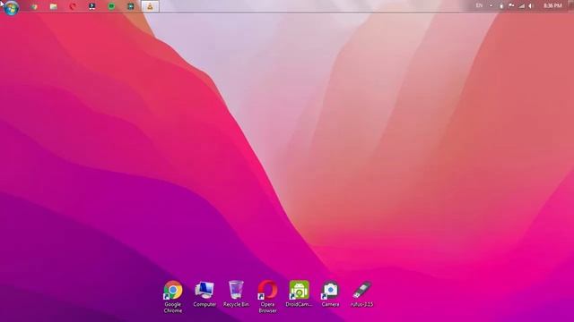574x322 pixels.
Task: Open the folder icon in the taskbar
Action: pyautogui.click(x=54, y=6)
